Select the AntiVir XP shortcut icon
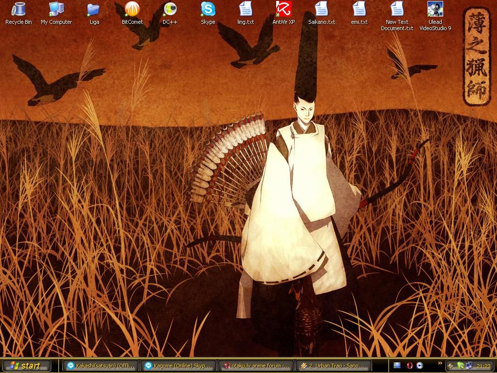The width and height of the screenshot is (497, 373). tap(283, 13)
